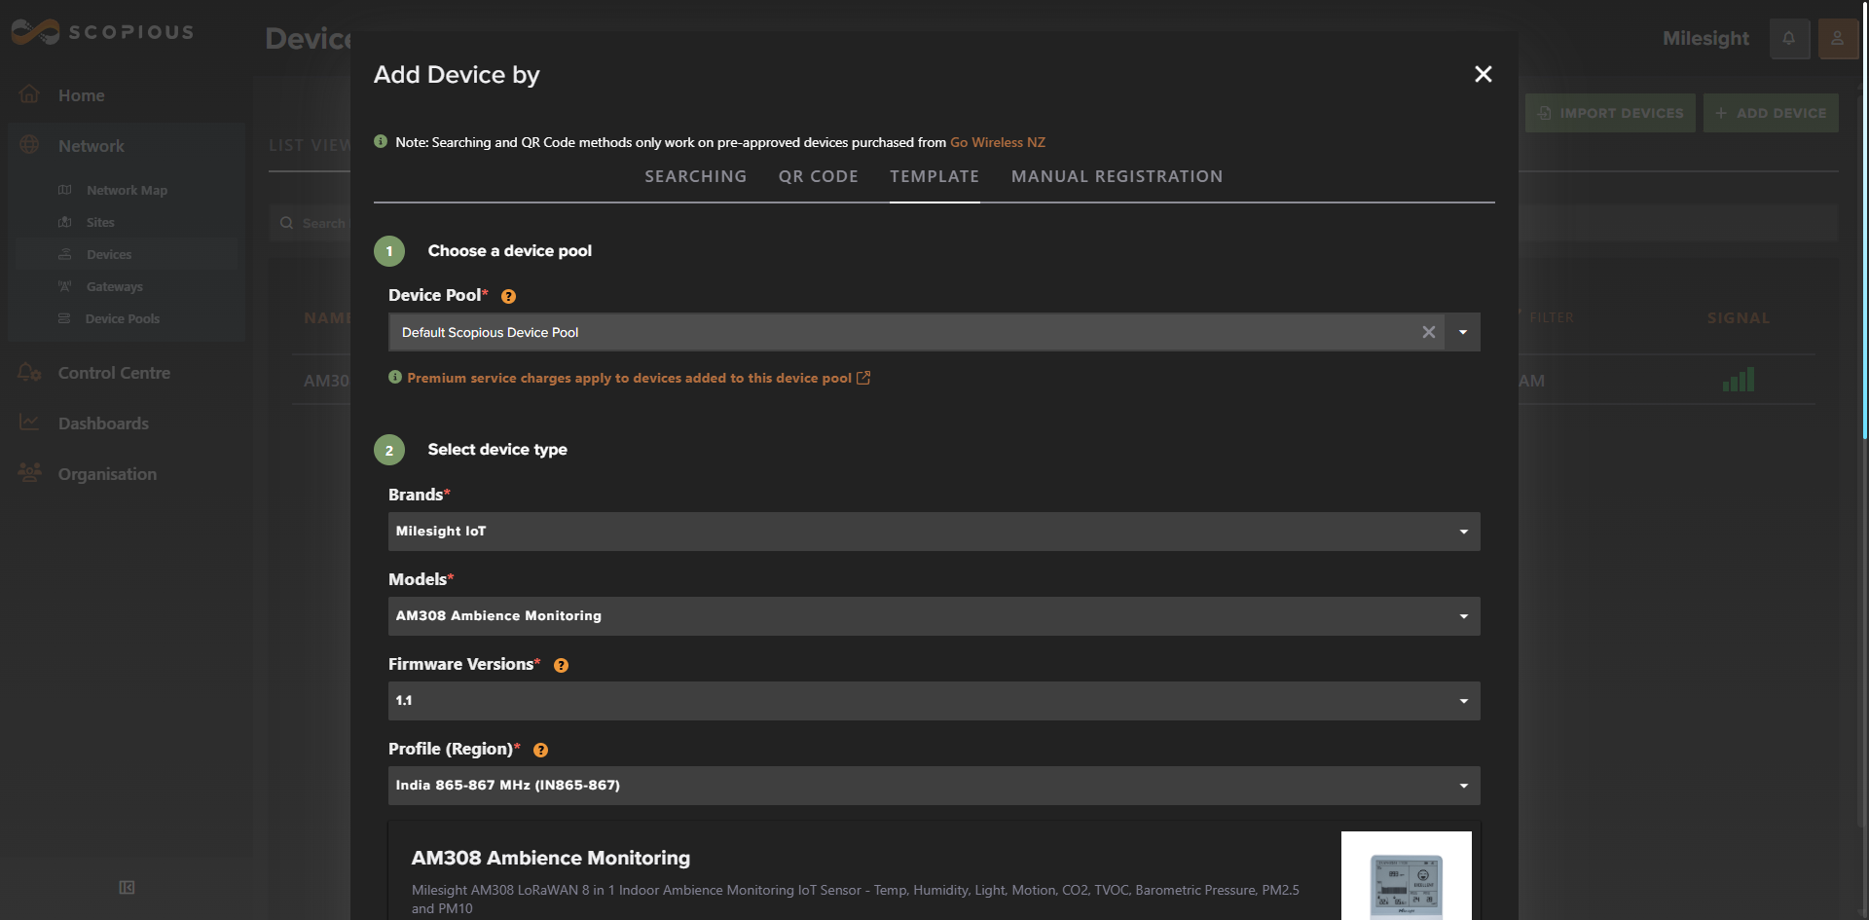
Task: Open Device Pools in the sidebar
Action: click(x=123, y=318)
